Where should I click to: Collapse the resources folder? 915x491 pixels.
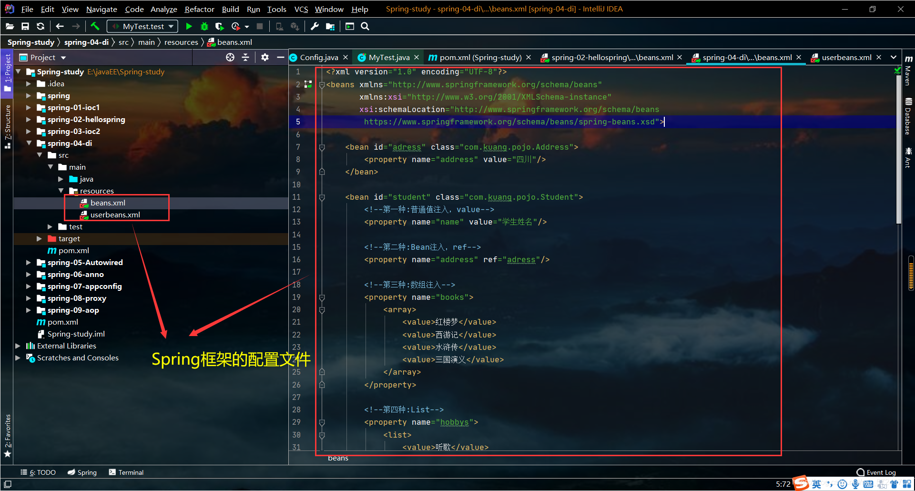pyautogui.click(x=61, y=191)
